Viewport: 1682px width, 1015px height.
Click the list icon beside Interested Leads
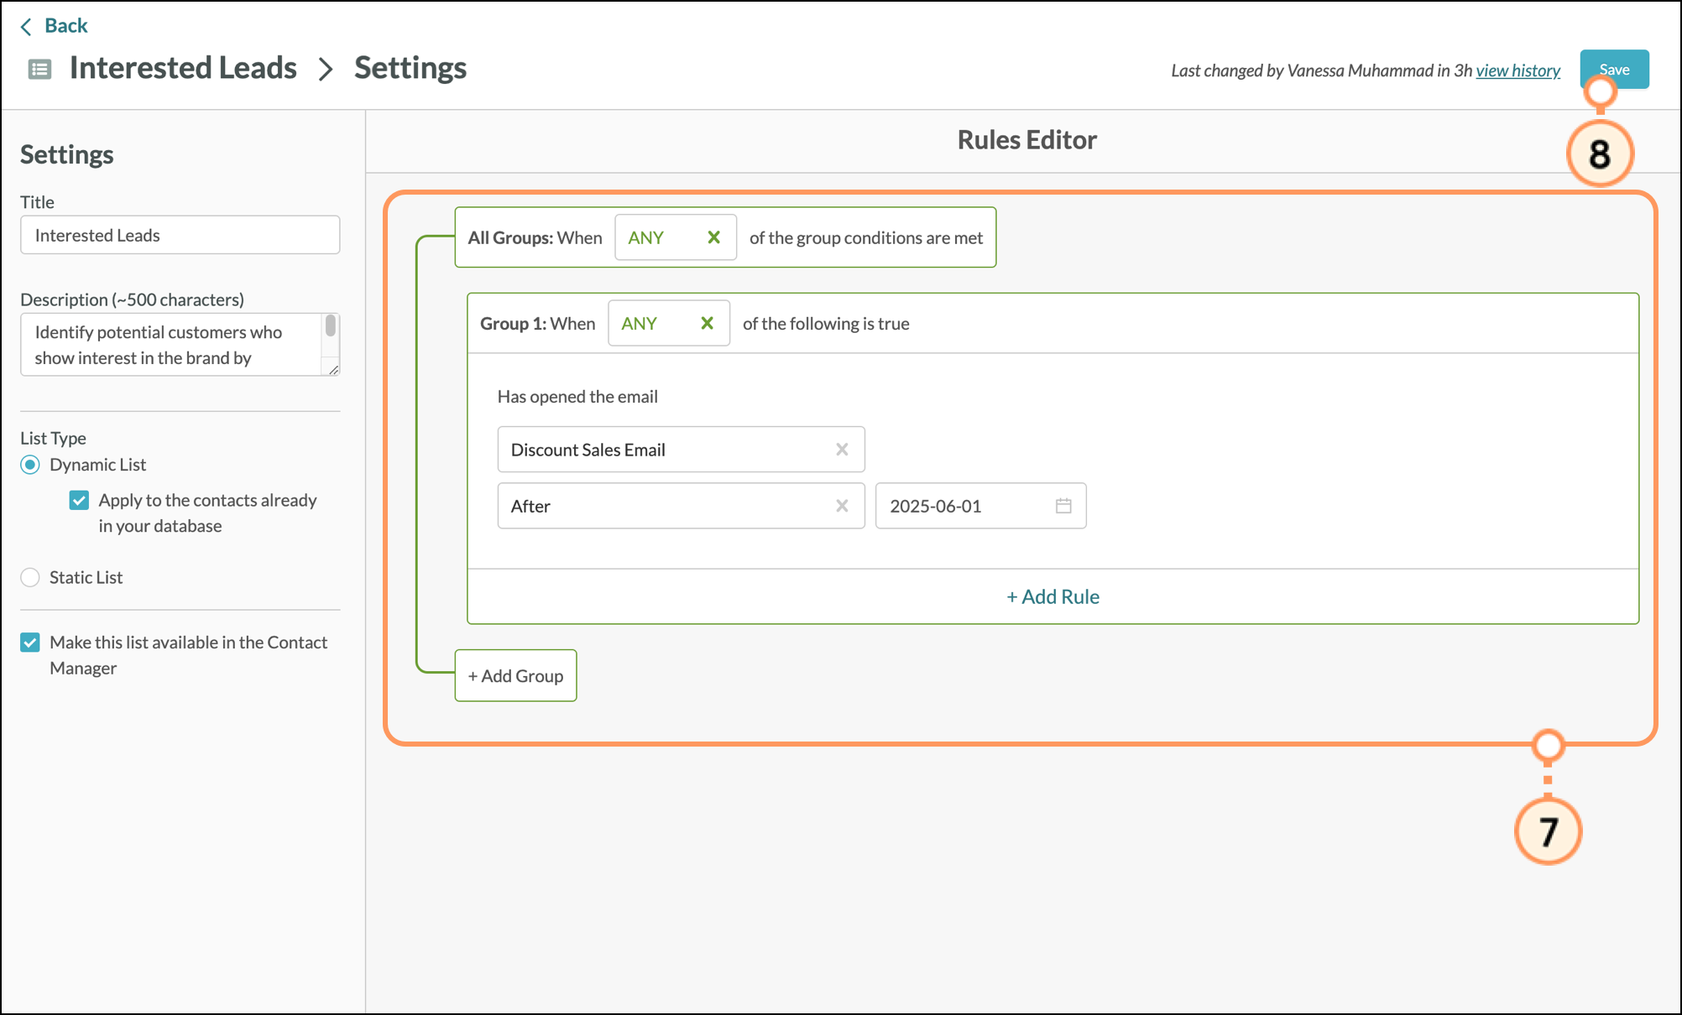[39, 69]
